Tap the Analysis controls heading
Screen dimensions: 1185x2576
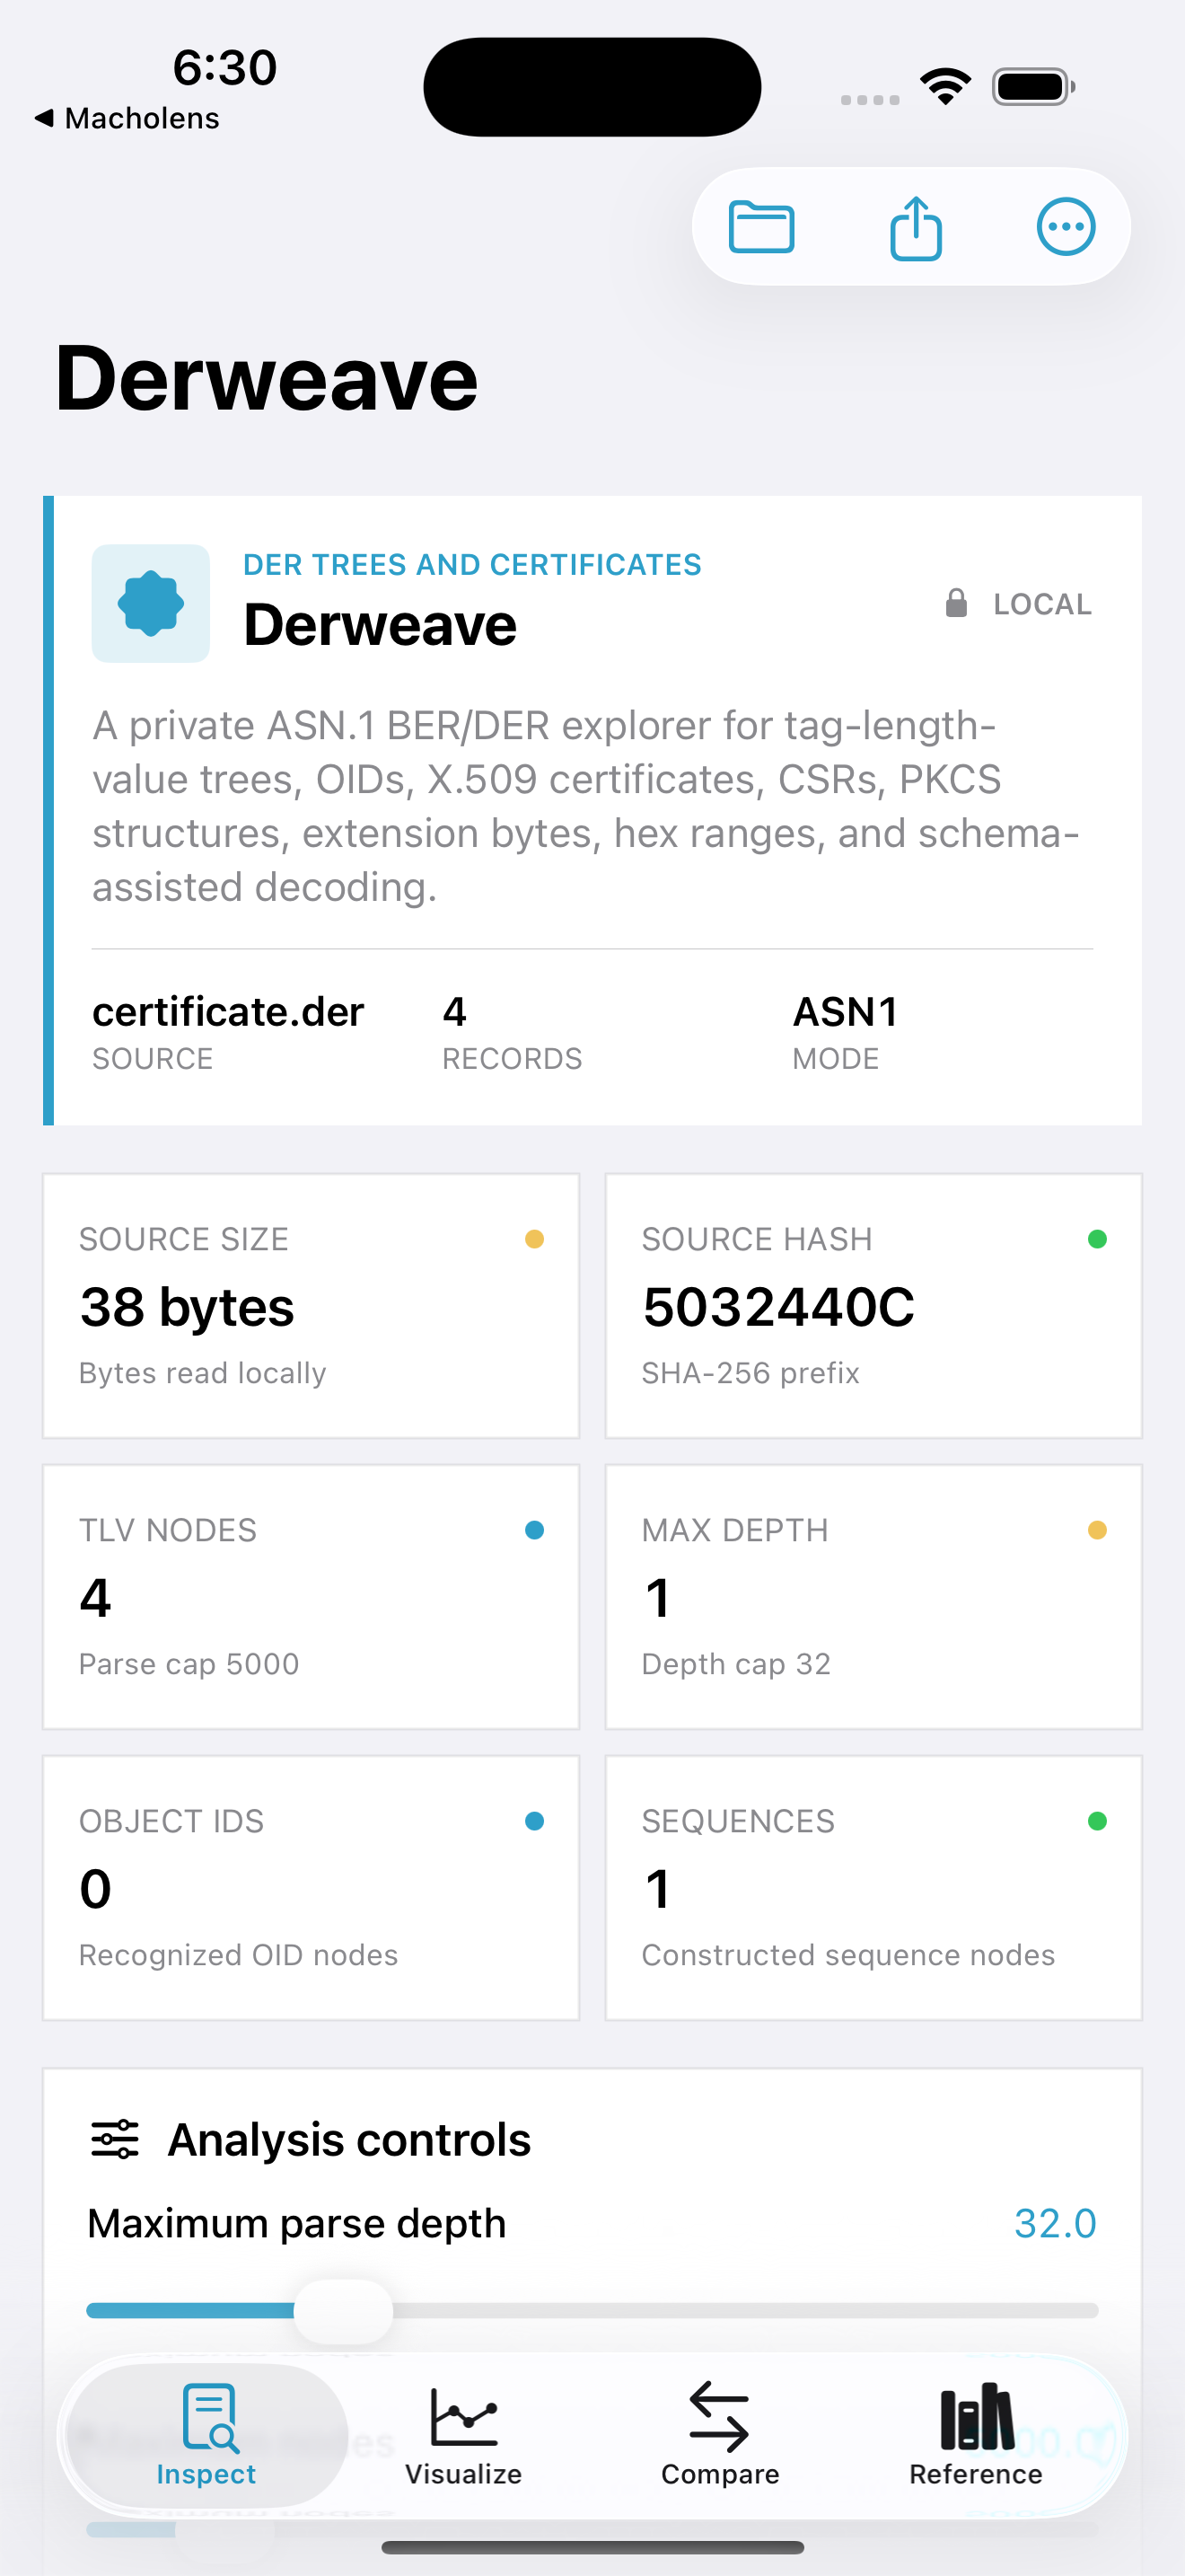click(348, 2139)
